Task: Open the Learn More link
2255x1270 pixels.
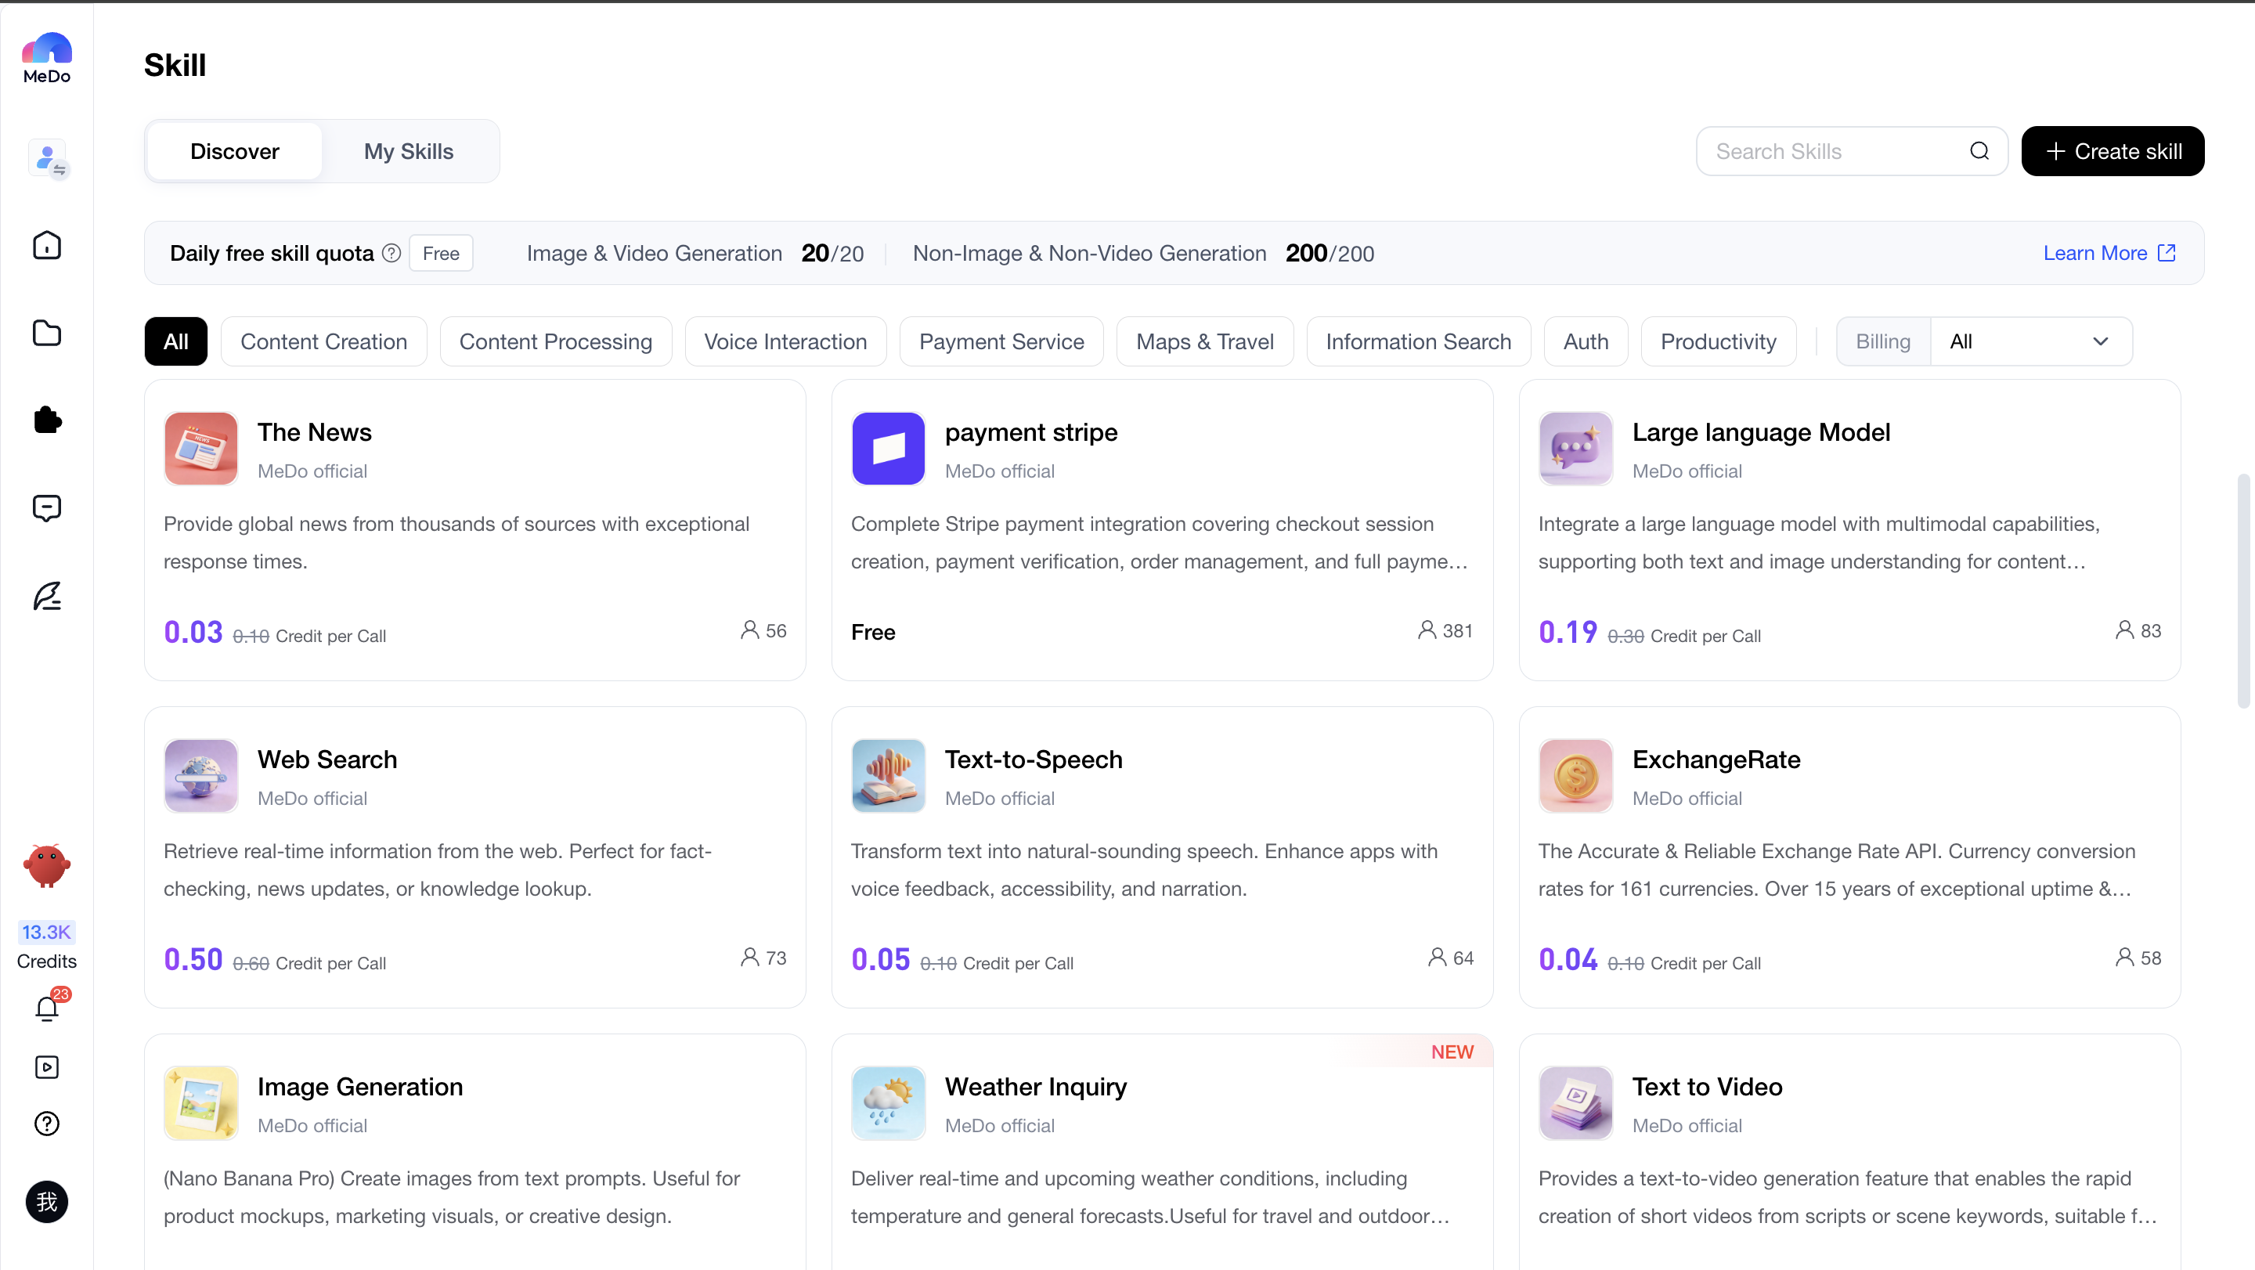Action: point(2109,253)
